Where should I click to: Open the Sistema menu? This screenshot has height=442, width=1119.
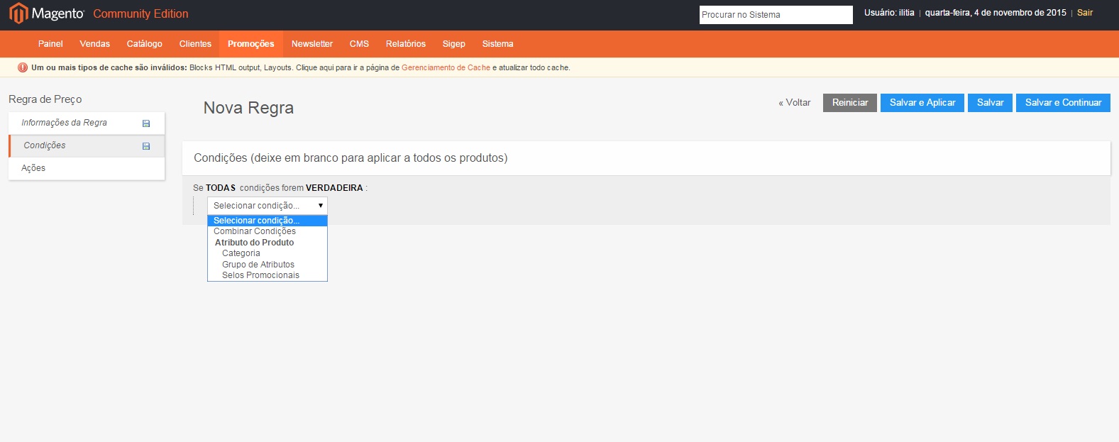pos(498,44)
